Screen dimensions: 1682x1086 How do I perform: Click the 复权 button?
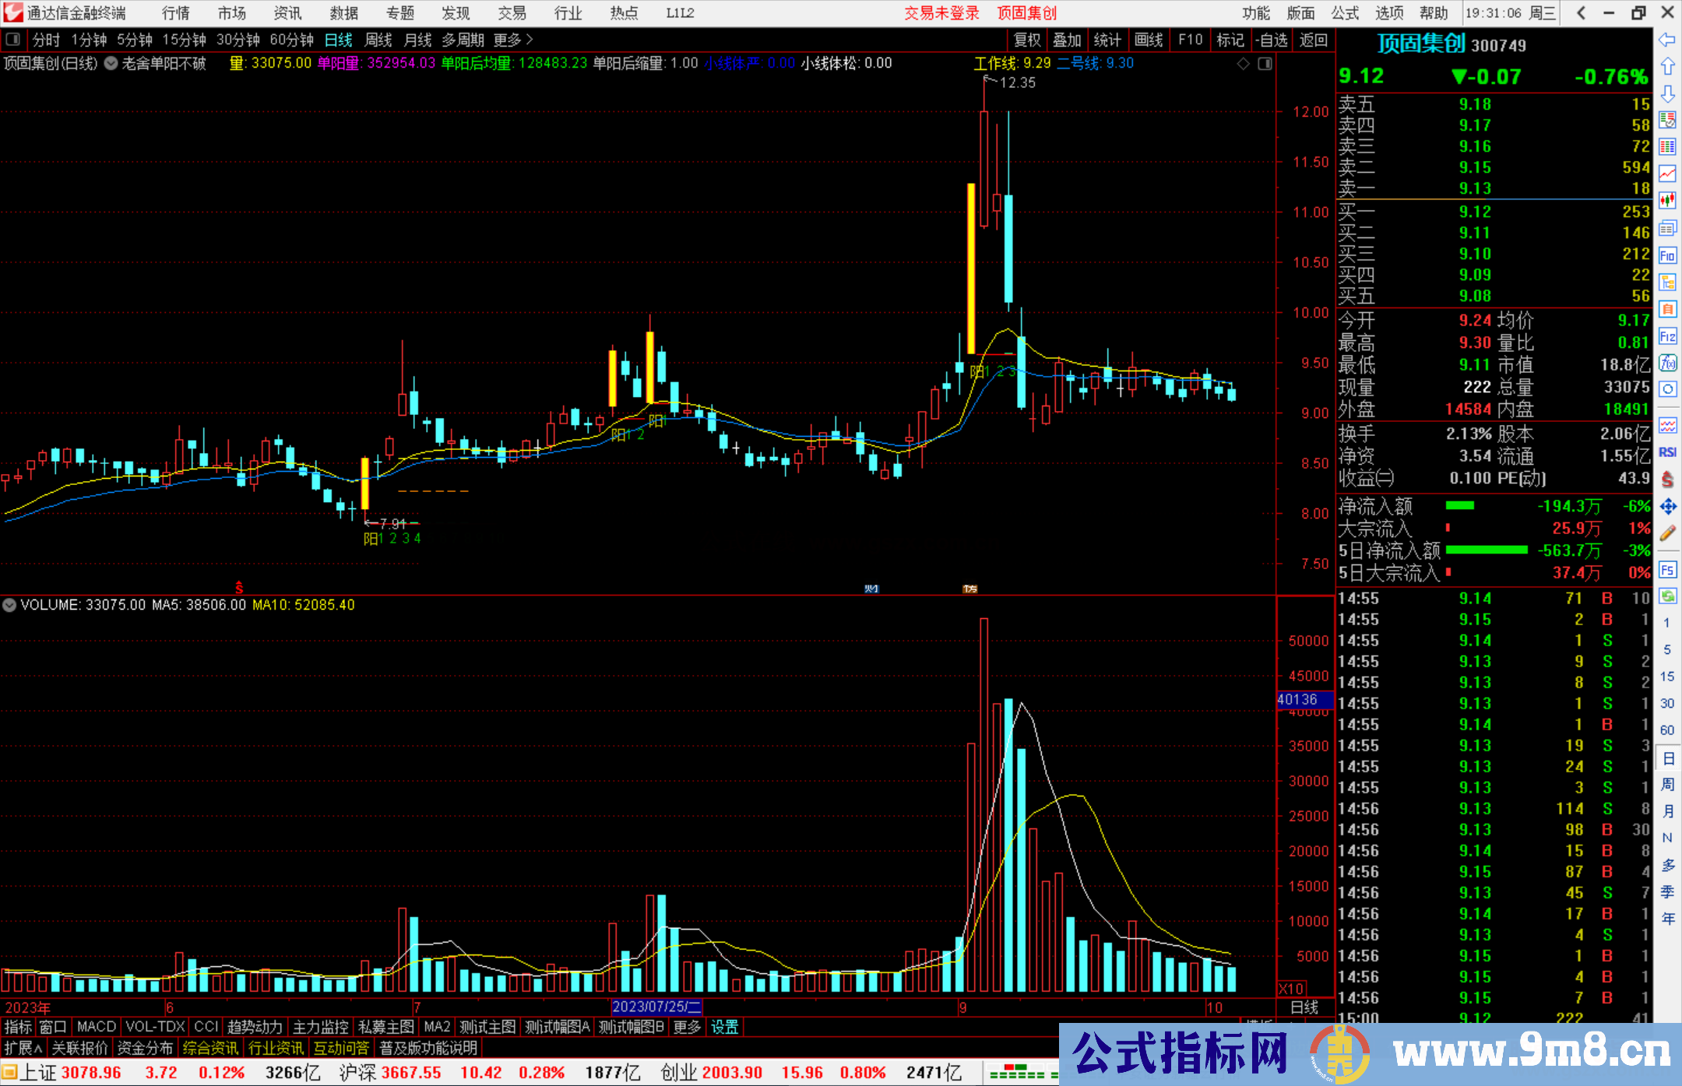tap(1027, 40)
